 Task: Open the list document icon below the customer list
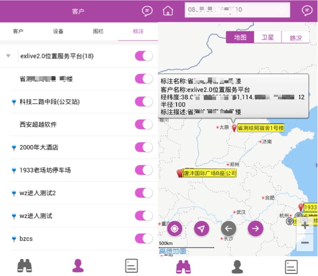pyautogui.click(x=132, y=266)
